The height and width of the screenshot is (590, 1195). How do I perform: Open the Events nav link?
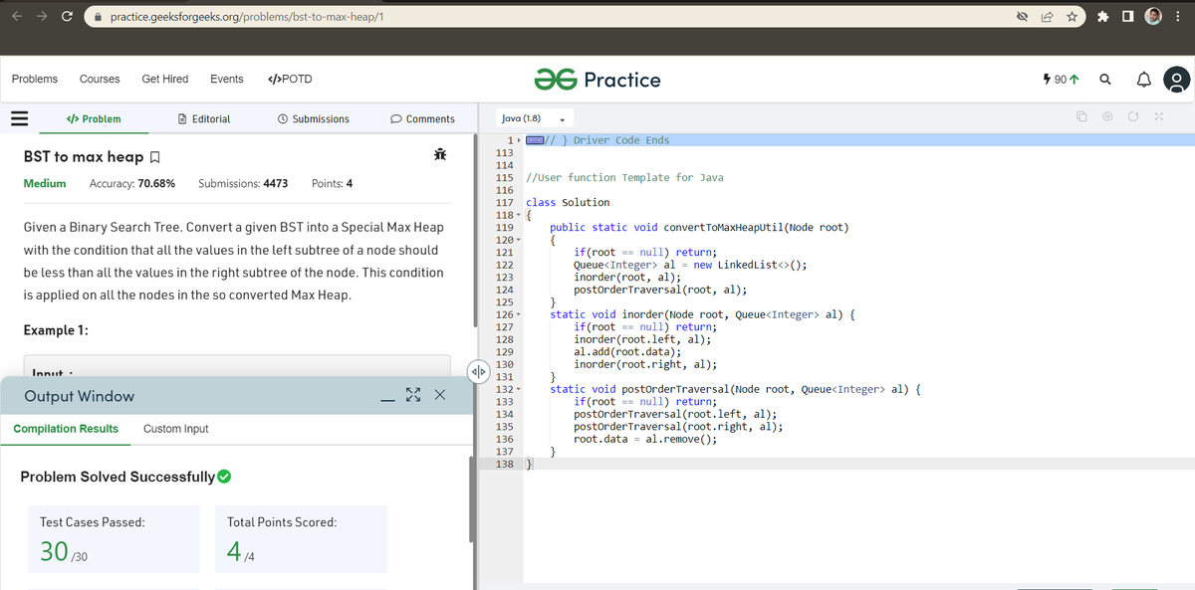(x=227, y=80)
